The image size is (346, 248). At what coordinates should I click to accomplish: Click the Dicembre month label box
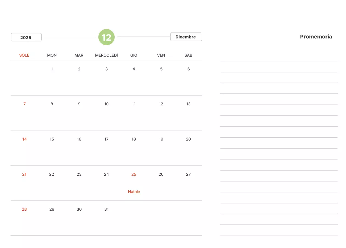coord(186,37)
